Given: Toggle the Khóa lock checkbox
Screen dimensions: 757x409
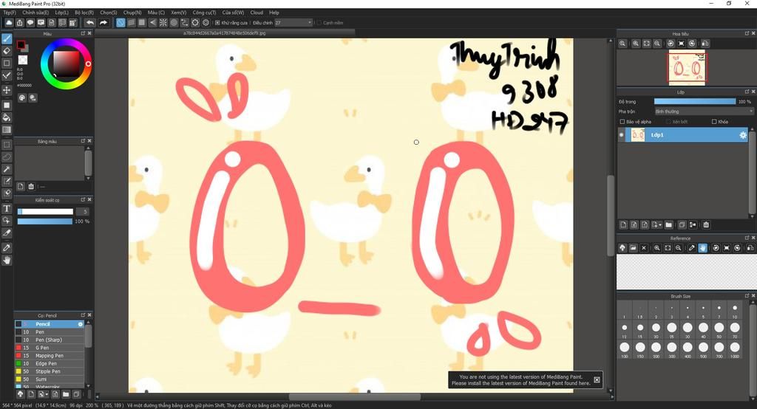Looking at the screenshot, I should pyautogui.click(x=714, y=122).
